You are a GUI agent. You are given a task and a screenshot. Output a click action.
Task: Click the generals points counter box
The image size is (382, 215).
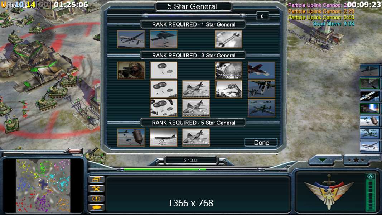[x=262, y=16]
